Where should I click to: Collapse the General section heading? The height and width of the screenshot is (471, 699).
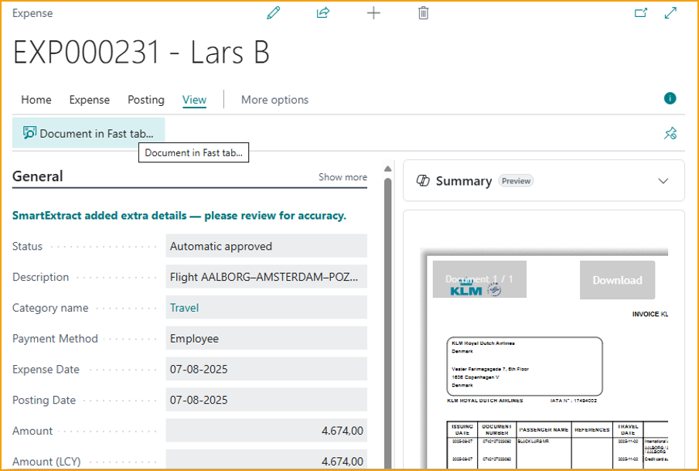tap(38, 176)
